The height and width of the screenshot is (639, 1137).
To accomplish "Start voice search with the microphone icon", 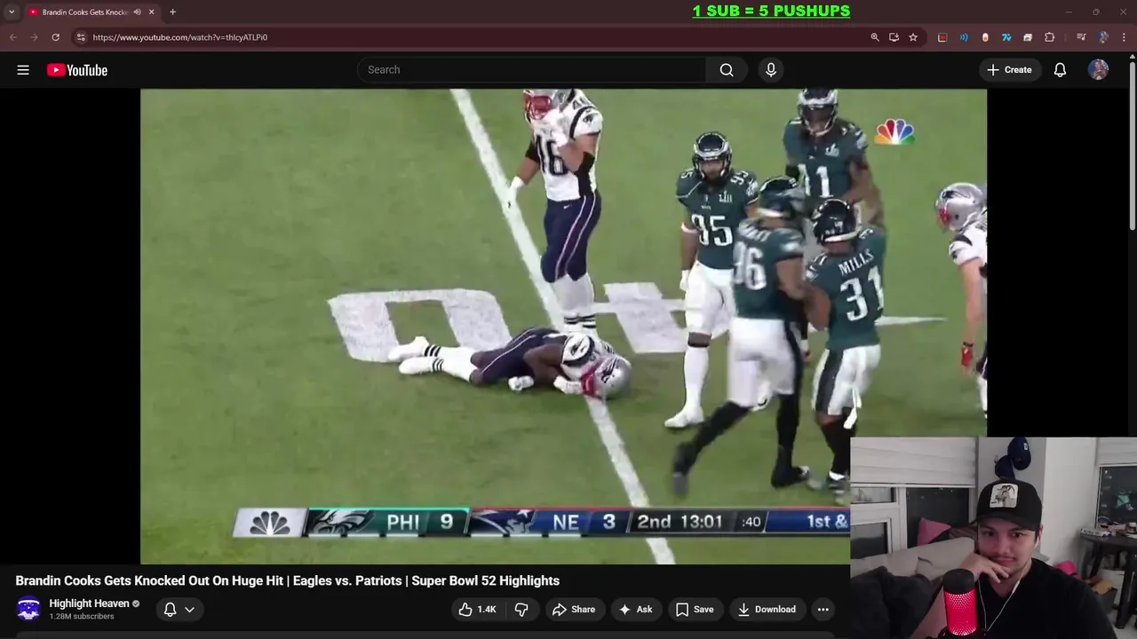I will pyautogui.click(x=771, y=69).
